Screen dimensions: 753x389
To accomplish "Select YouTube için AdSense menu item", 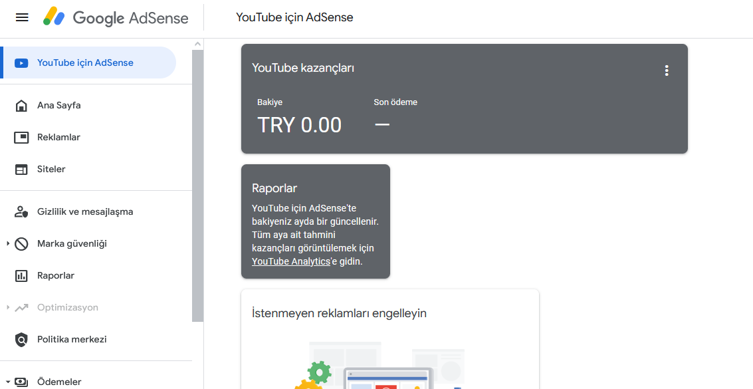I will pyautogui.click(x=89, y=63).
